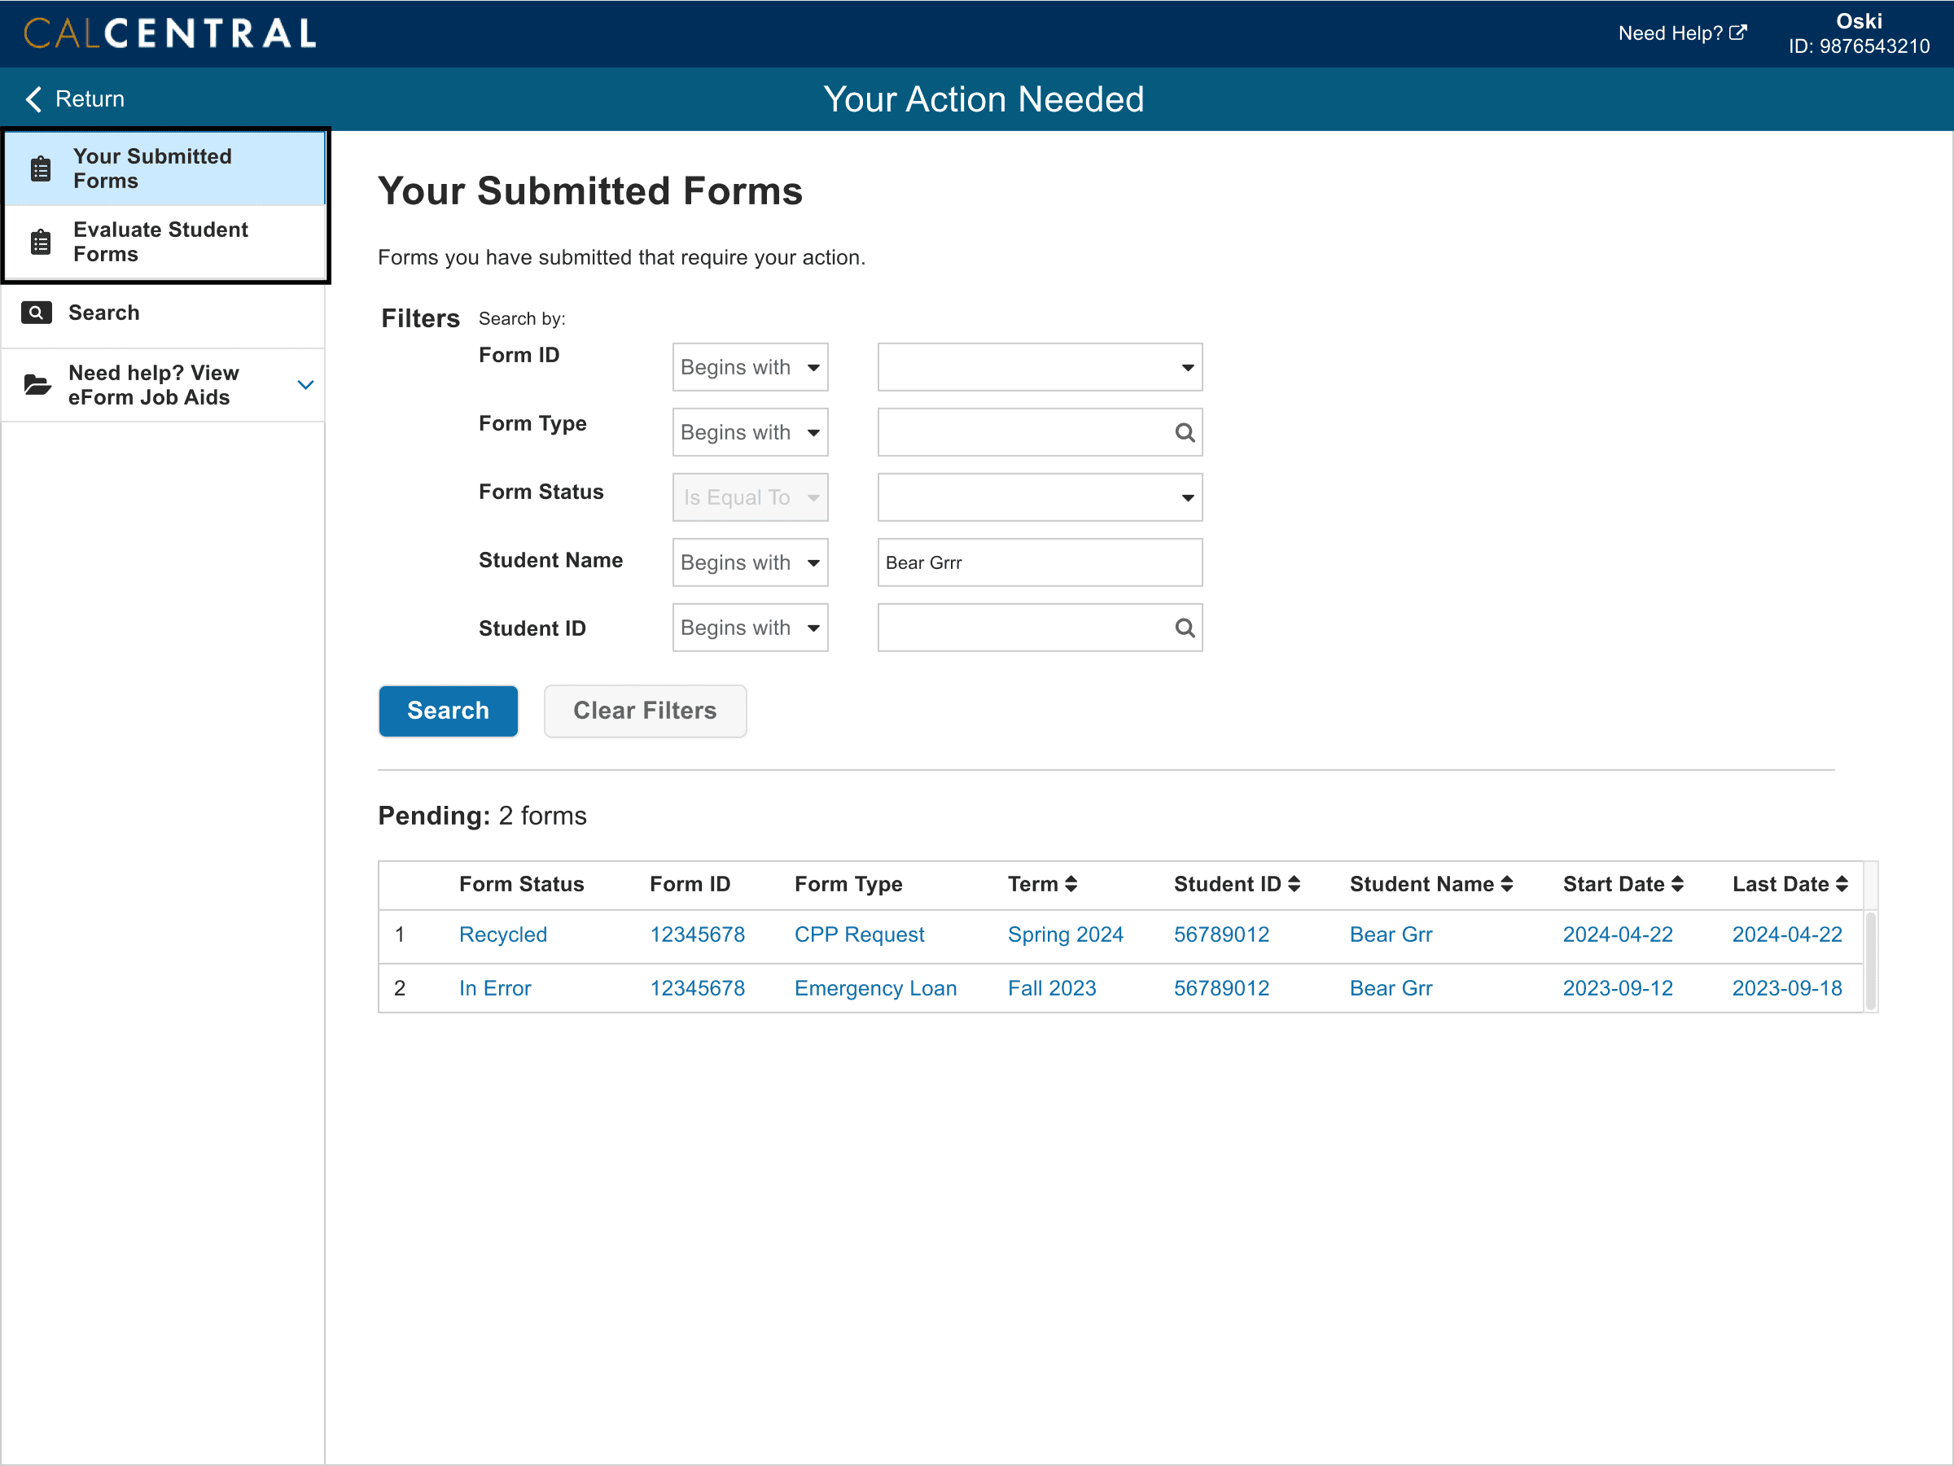
Task: Sort the table by Student ID column
Action: pos(1293,884)
